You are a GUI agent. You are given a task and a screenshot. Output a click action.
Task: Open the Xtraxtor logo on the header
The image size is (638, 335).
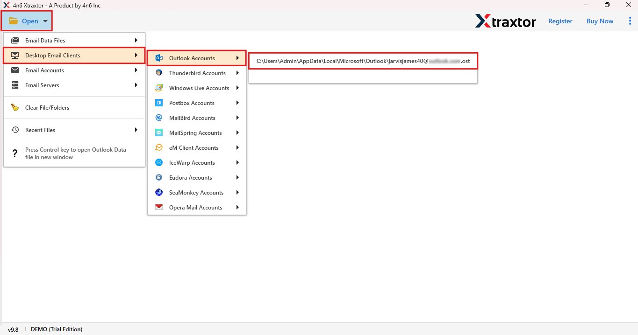click(505, 21)
